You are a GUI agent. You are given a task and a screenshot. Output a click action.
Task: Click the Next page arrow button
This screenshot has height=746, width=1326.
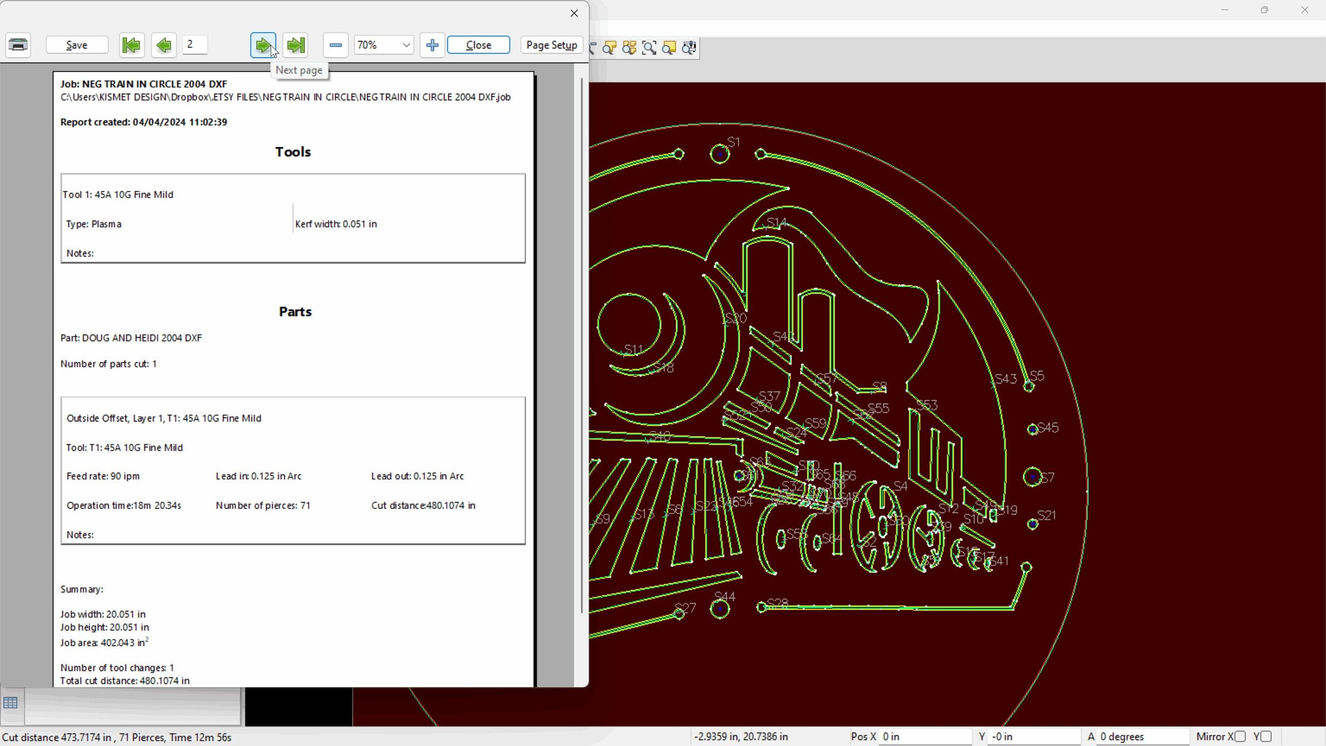[263, 45]
